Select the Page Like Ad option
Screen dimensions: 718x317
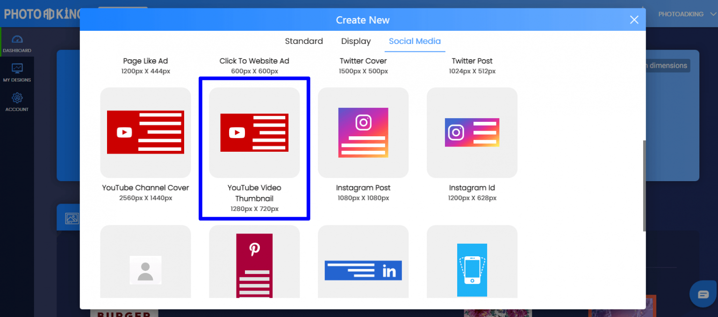pos(145,64)
